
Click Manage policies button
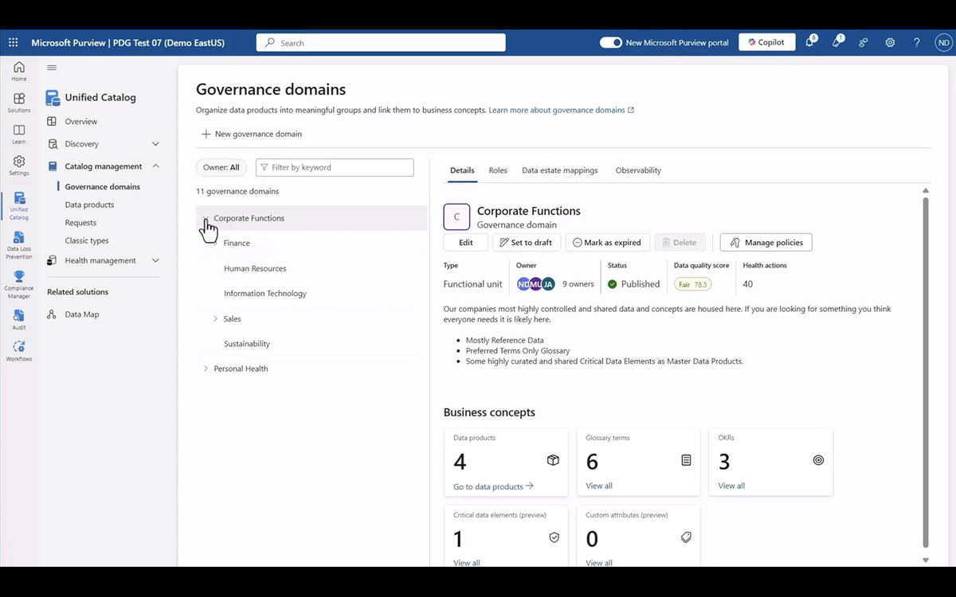(x=766, y=243)
